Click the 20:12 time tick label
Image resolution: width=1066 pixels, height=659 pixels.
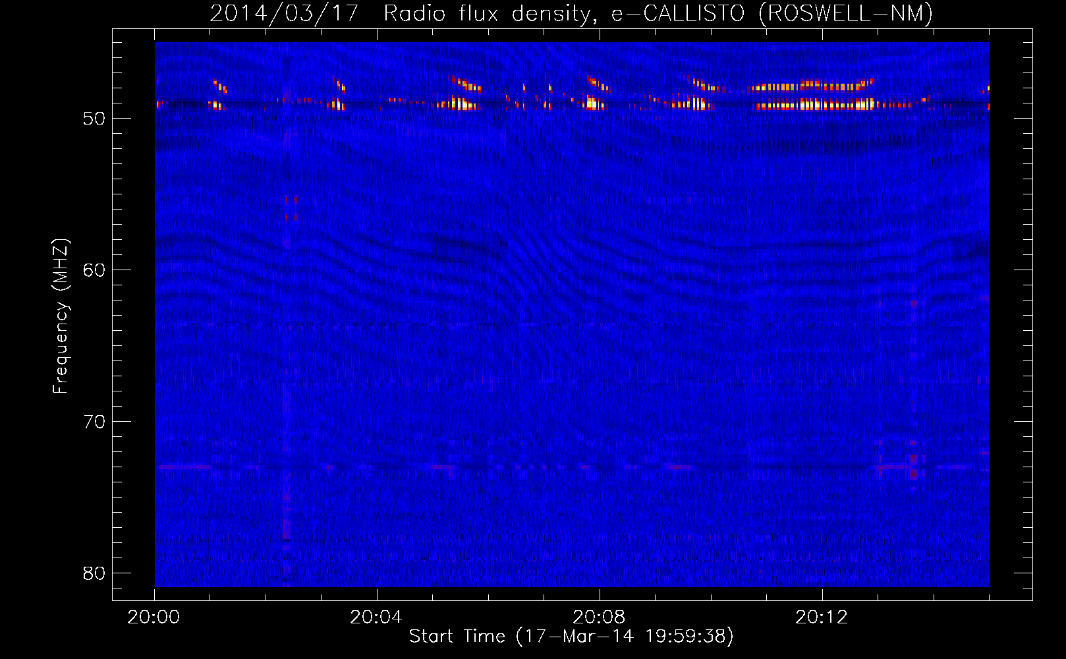[x=822, y=617]
